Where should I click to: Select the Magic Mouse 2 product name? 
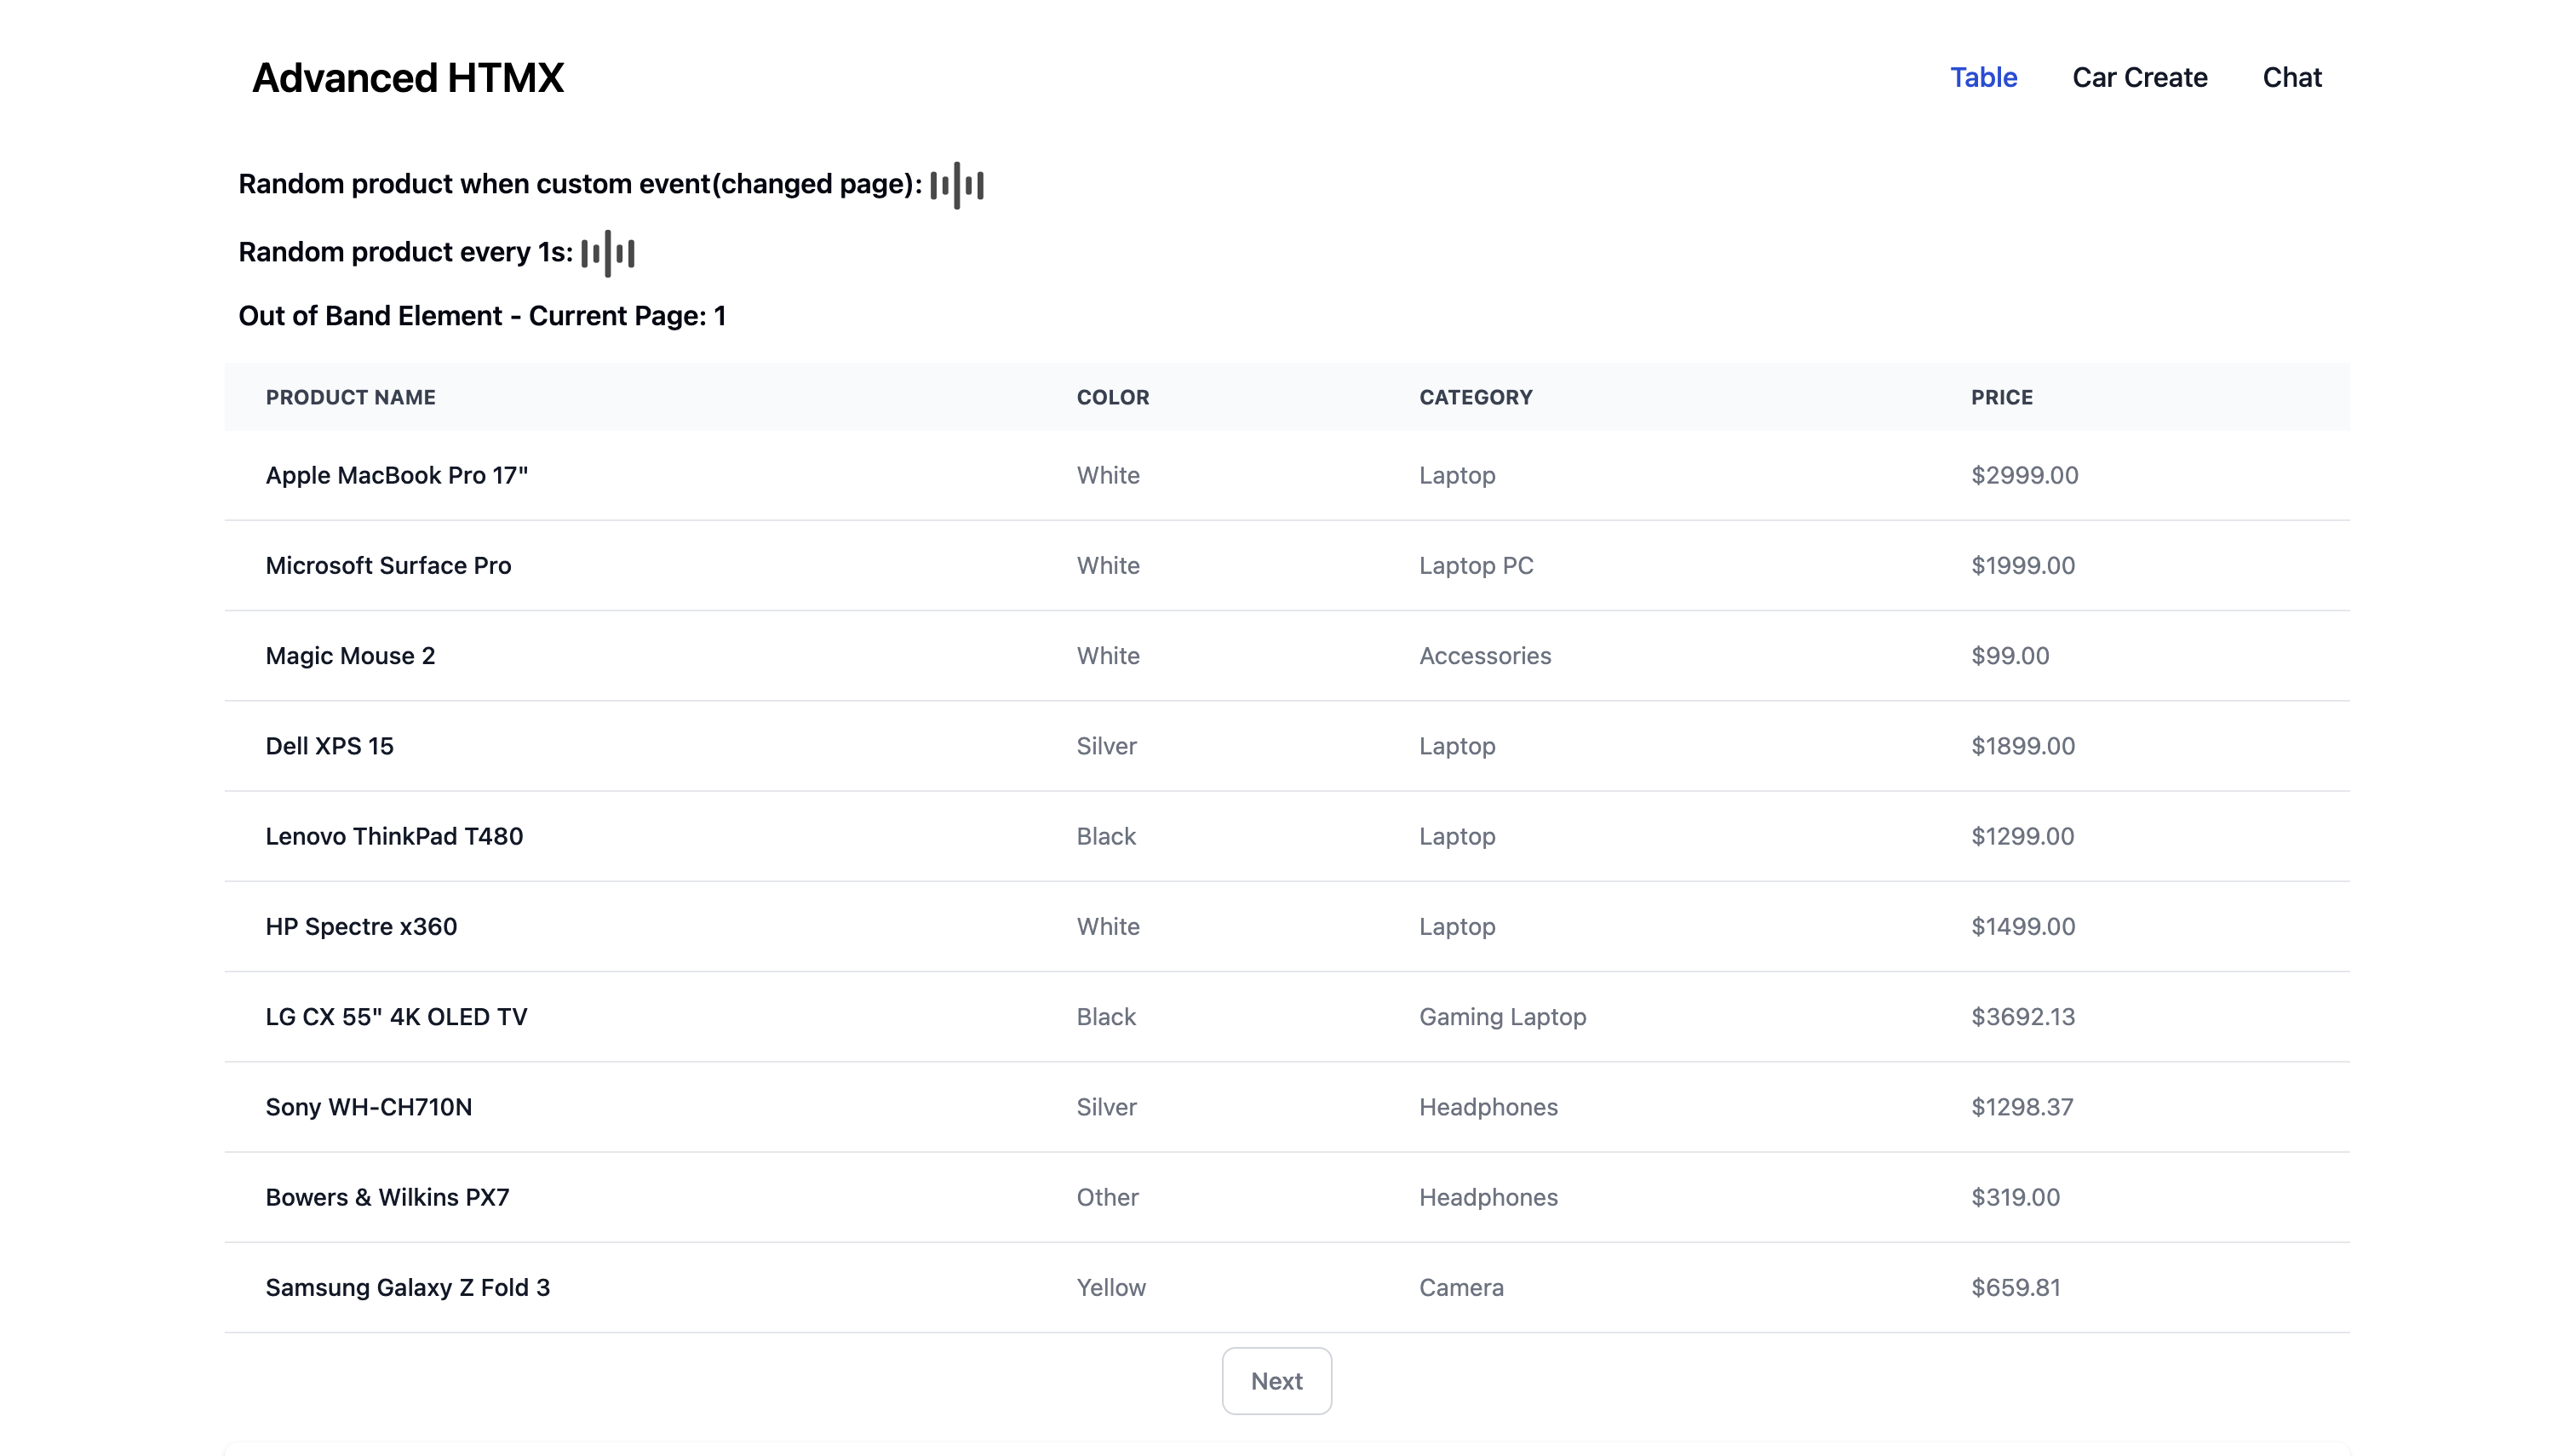pyautogui.click(x=350, y=655)
